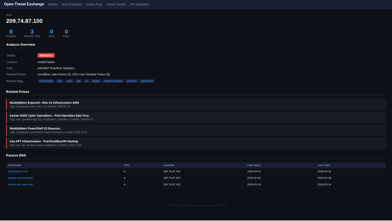The height and width of the screenshot is (221, 392).
Task: Open Iranian MOIS Cyber Operations pulse
Action: [x=49, y=115]
